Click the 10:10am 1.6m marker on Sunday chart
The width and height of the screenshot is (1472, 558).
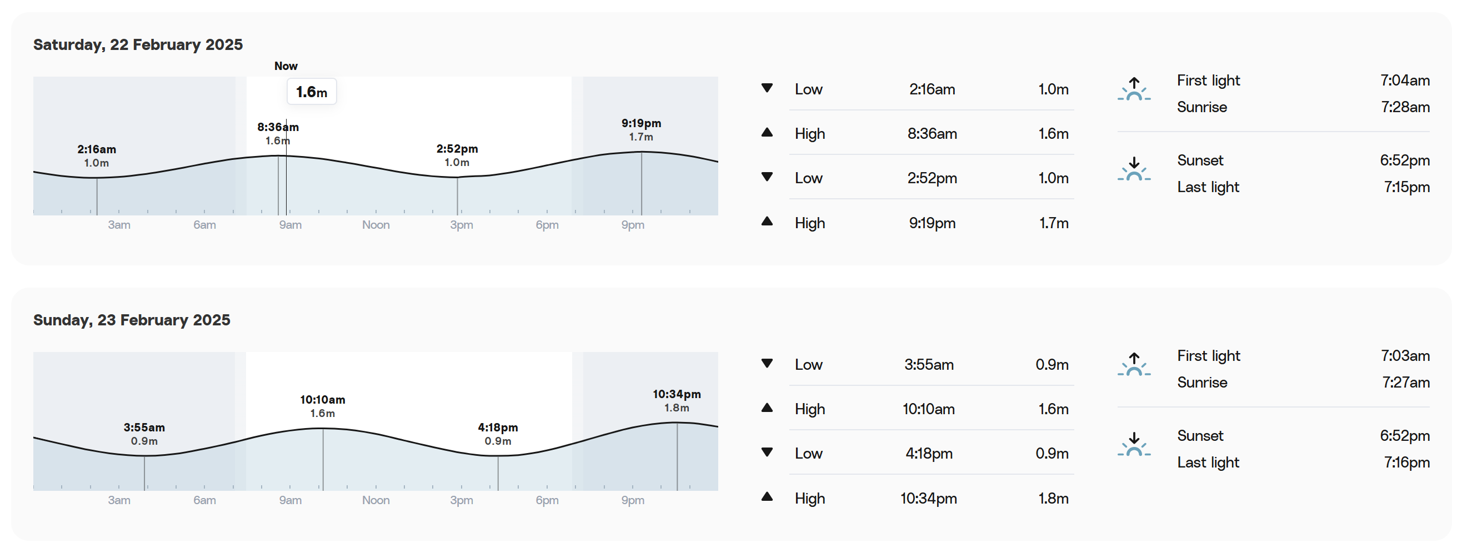[x=323, y=406]
